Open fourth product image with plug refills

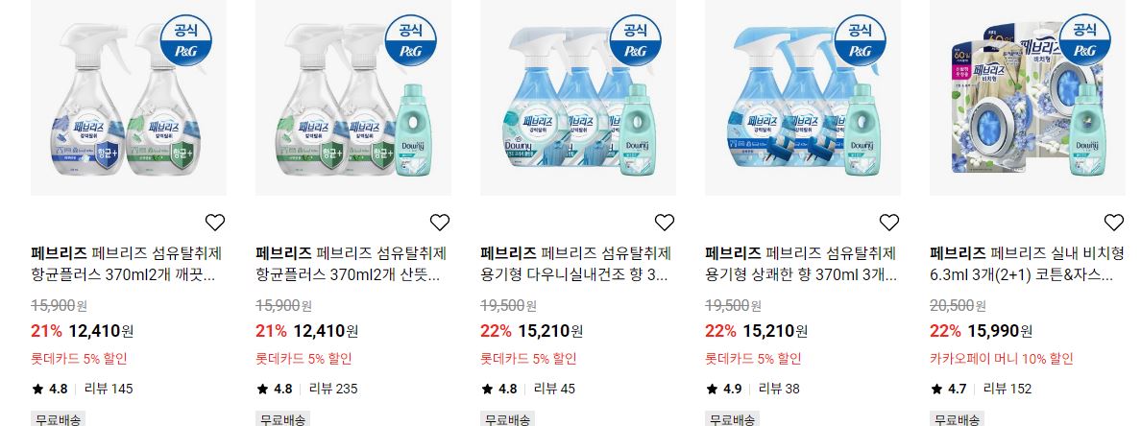pyautogui.click(x=803, y=98)
